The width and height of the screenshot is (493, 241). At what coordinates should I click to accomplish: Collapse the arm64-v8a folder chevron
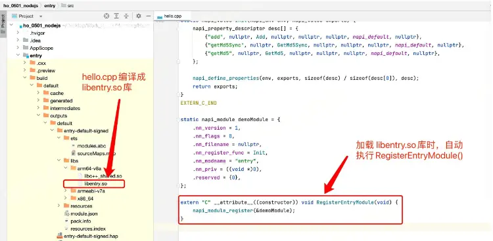click(x=66, y=168)
